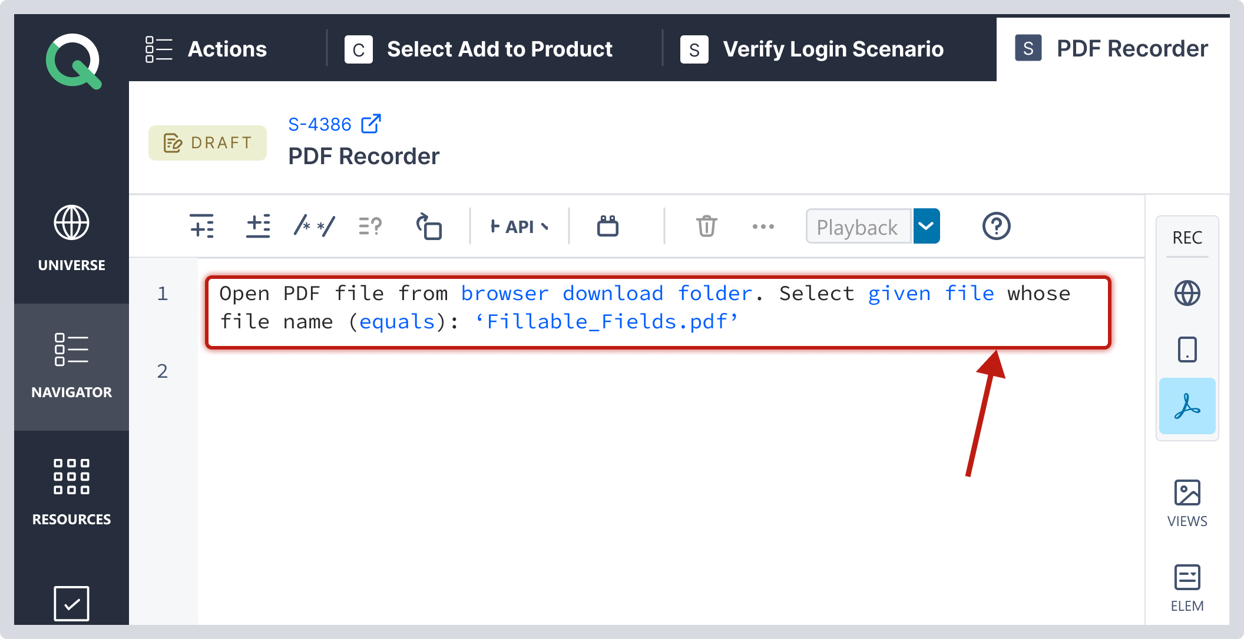1244x639 pixels.
Task: Switch to Verify Login Scenario tab
Action: 812,49
